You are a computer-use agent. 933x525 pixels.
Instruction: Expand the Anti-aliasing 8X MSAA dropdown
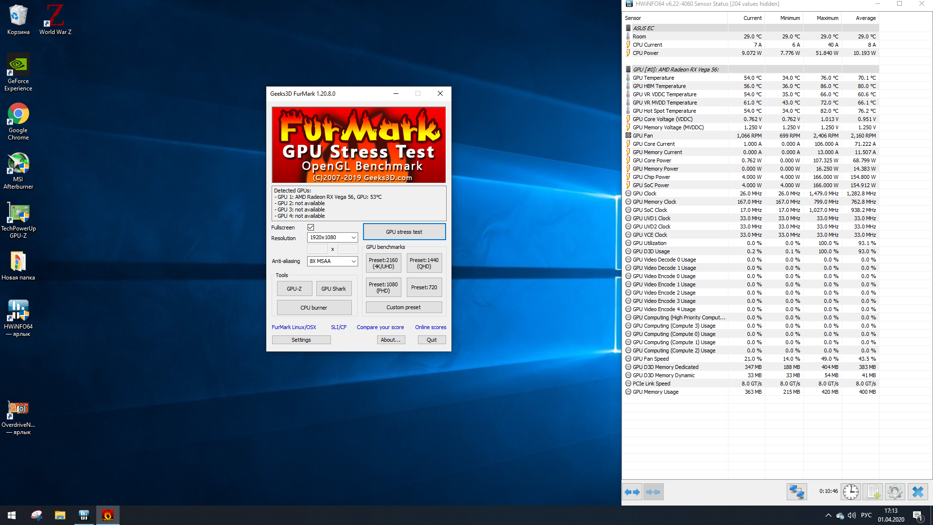pyautogui.click(x=332, y=261)
